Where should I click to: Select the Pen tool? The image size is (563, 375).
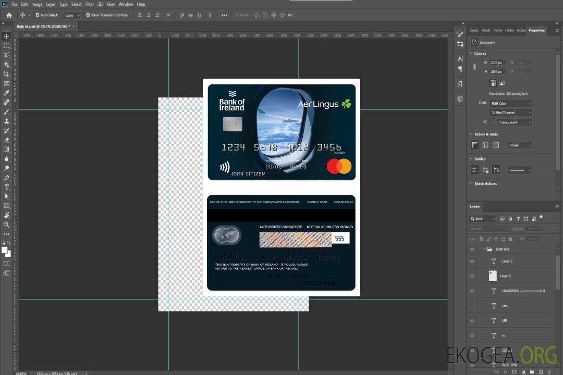6,178
